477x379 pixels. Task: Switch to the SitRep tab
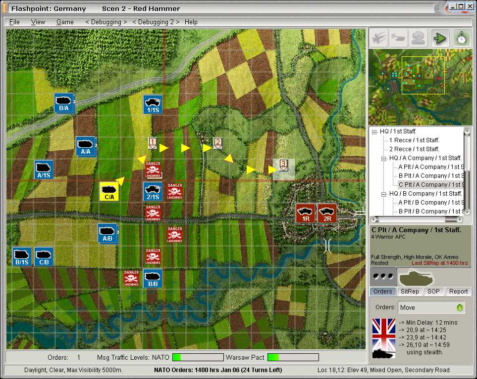[x=409, y=292]
